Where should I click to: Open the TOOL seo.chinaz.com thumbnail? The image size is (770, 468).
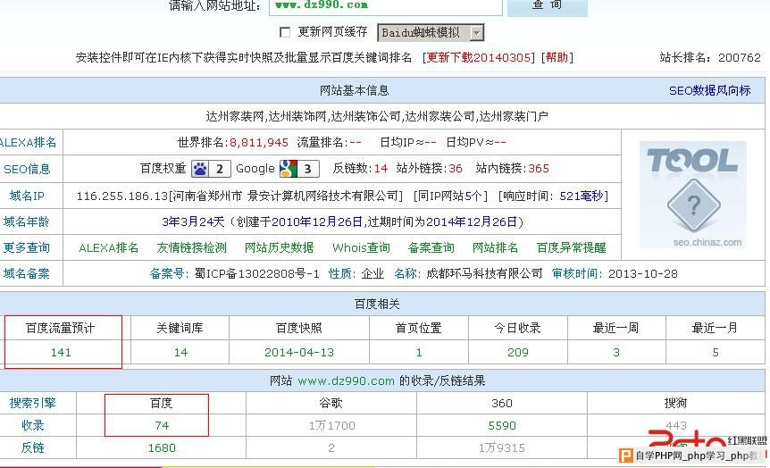pos(693,195)
